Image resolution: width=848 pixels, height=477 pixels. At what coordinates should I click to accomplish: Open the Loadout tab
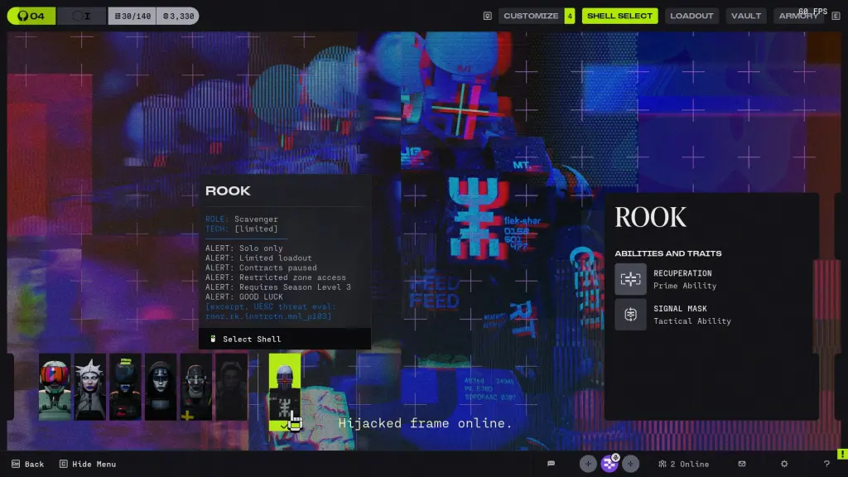pyautogui.click(x=691, y=16)
